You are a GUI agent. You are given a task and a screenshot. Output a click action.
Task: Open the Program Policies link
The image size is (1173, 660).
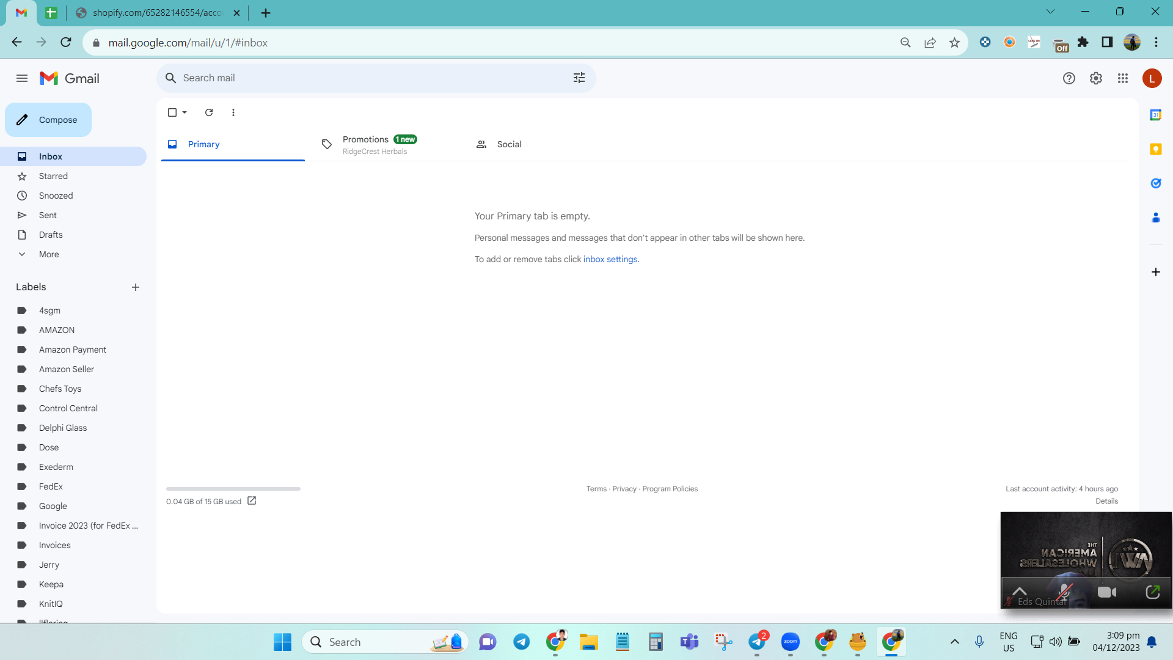click(x=670, y=489)
